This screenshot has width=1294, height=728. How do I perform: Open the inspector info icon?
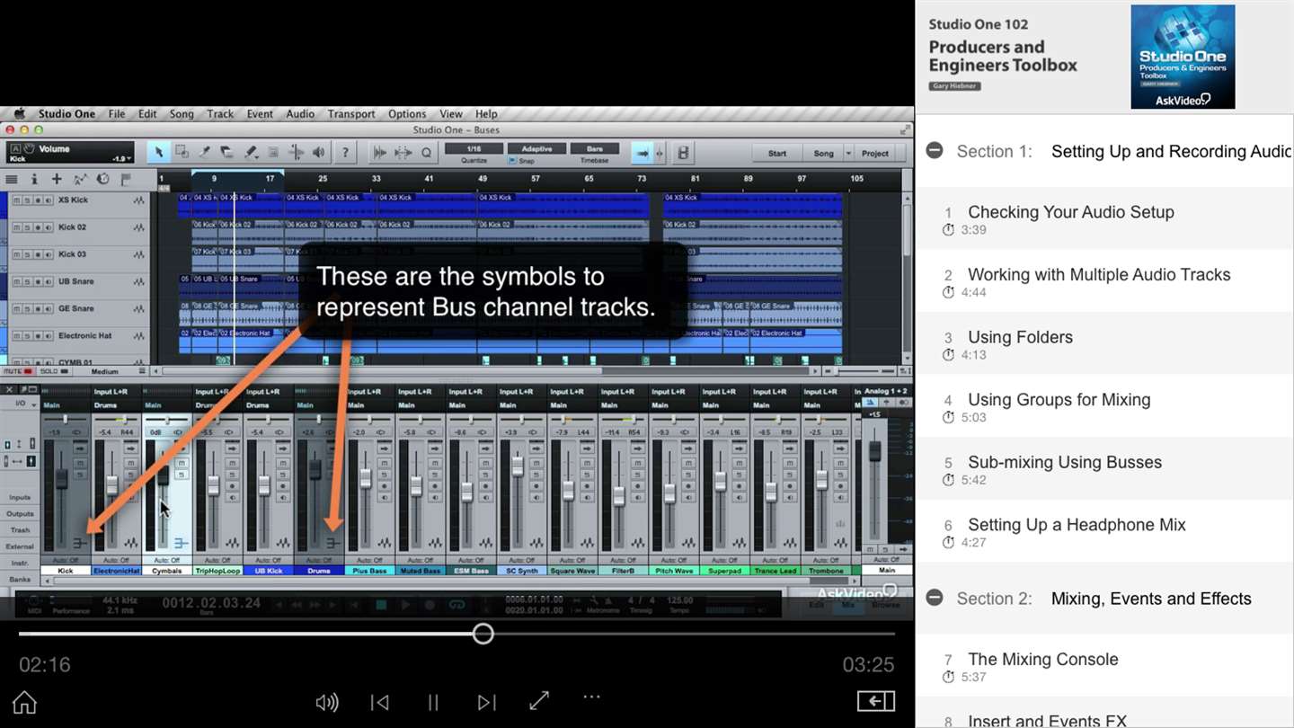pyautogui.click(x=34, y=179)
